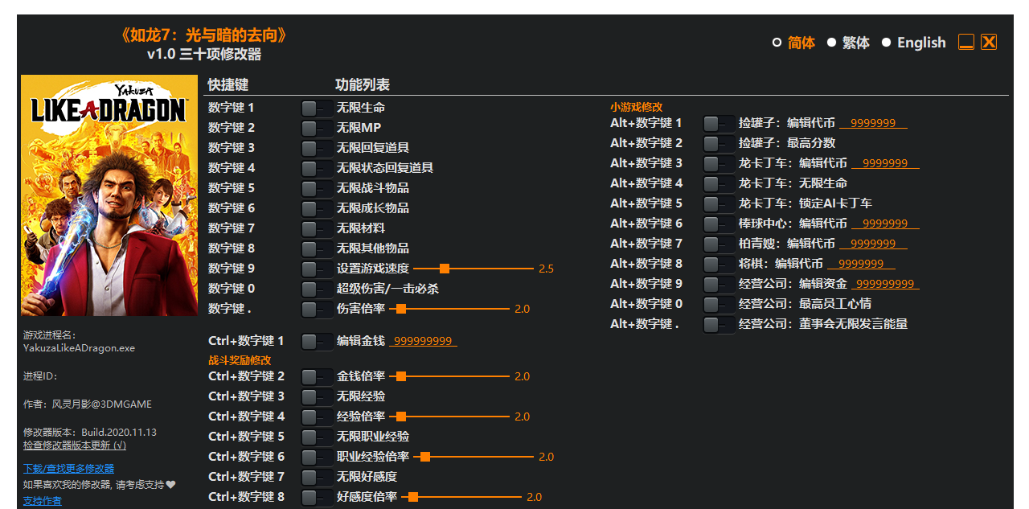Enable 无限状态回复道具 toggle
The image size is (1029, 509).
[317, 168]
